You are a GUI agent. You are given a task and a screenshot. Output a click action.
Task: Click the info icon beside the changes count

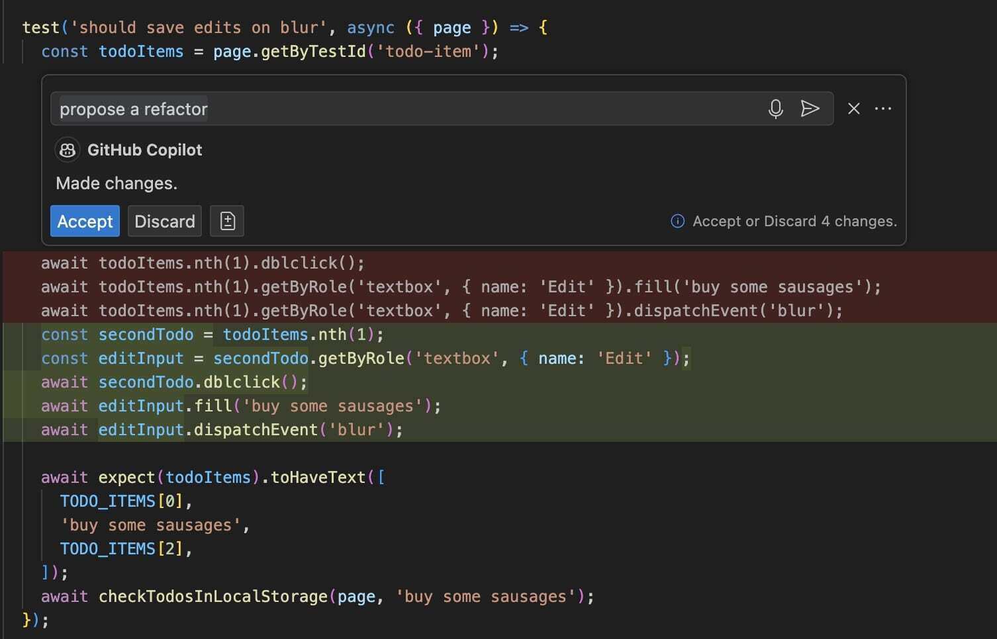point(677,221)
